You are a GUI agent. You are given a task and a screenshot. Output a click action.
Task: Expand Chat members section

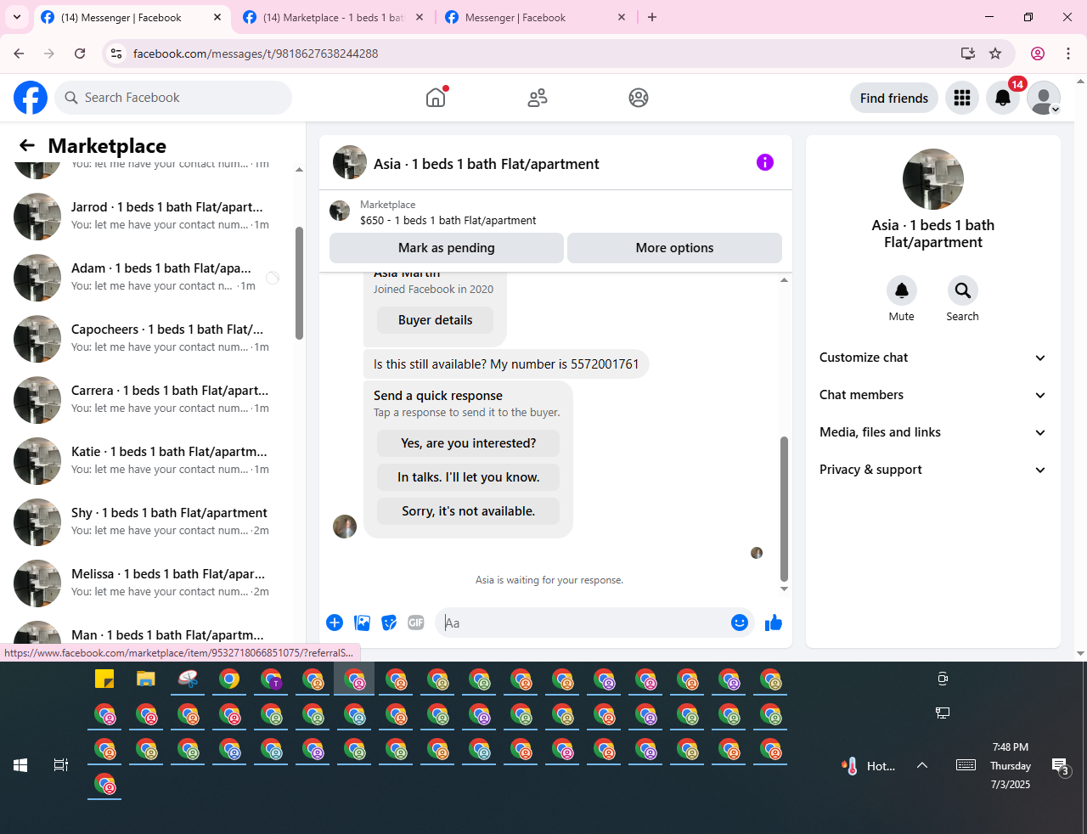tap(933, 395)
